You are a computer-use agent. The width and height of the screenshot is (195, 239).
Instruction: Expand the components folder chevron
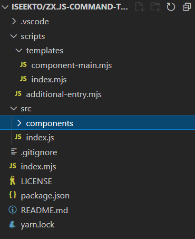19,123
